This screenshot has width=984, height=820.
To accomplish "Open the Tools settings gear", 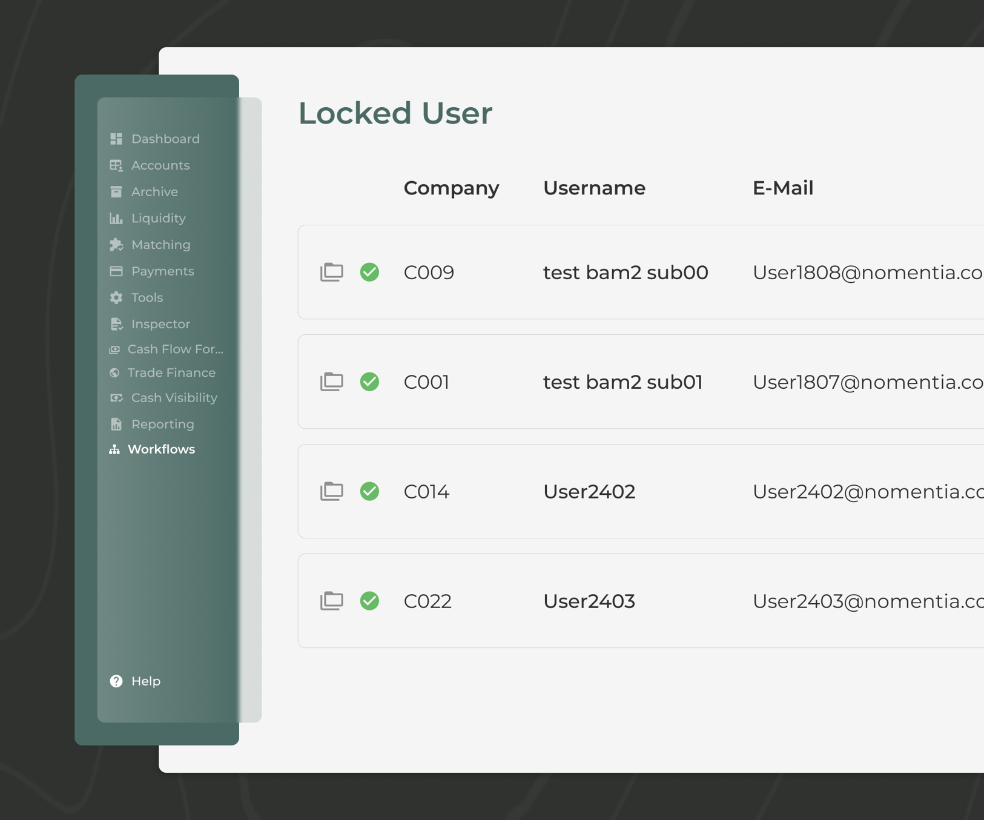I will click(x=116, y=297).
